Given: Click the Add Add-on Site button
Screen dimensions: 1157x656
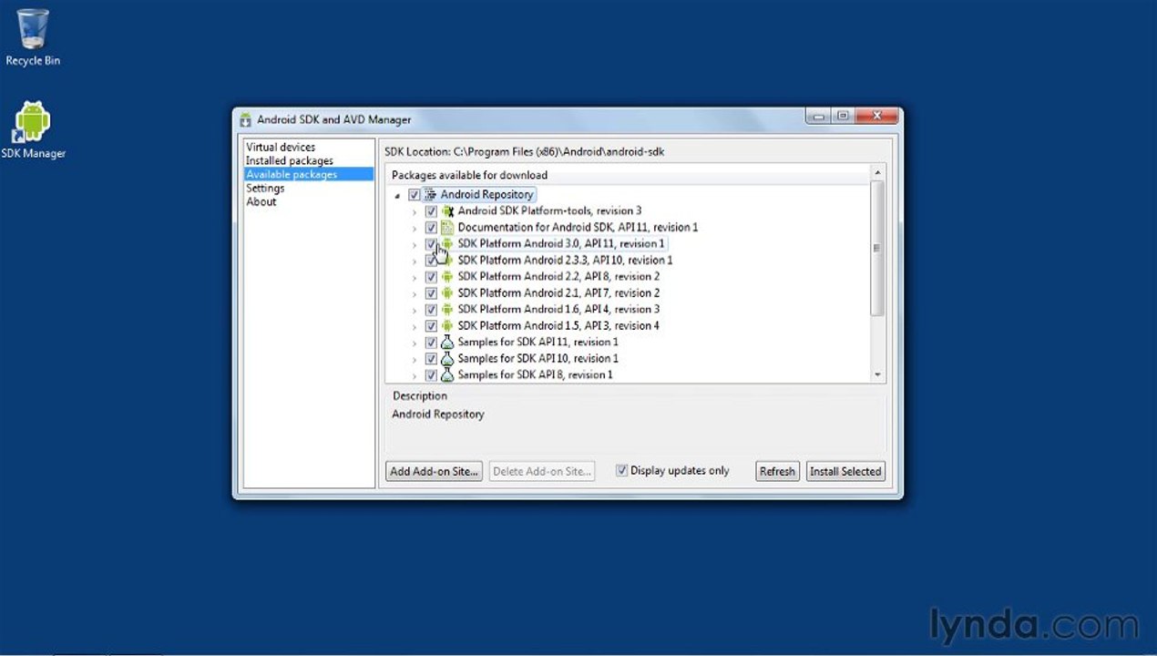Looking at the screenshot, I should pyautogui.click(x=434, y=471).
